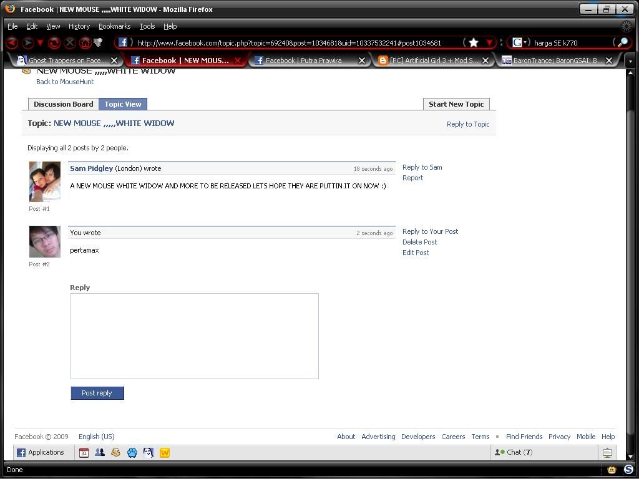
Task: Switch to the Discussion Board tab
Action: (x=63, y=104)
